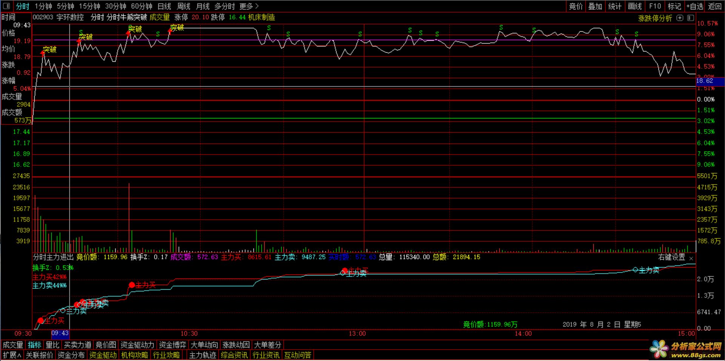Click the 标记 mark button
This screenshot has height=361, width=725.
tap(674, 6)
